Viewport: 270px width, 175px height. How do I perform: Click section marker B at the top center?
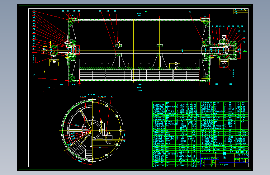coord(145,12)
